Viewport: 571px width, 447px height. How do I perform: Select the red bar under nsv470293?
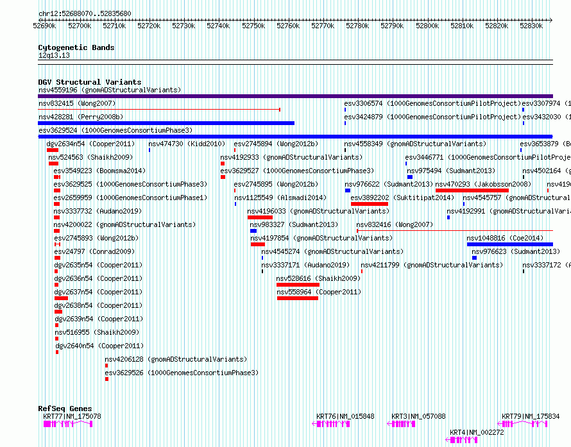[472, 190]
